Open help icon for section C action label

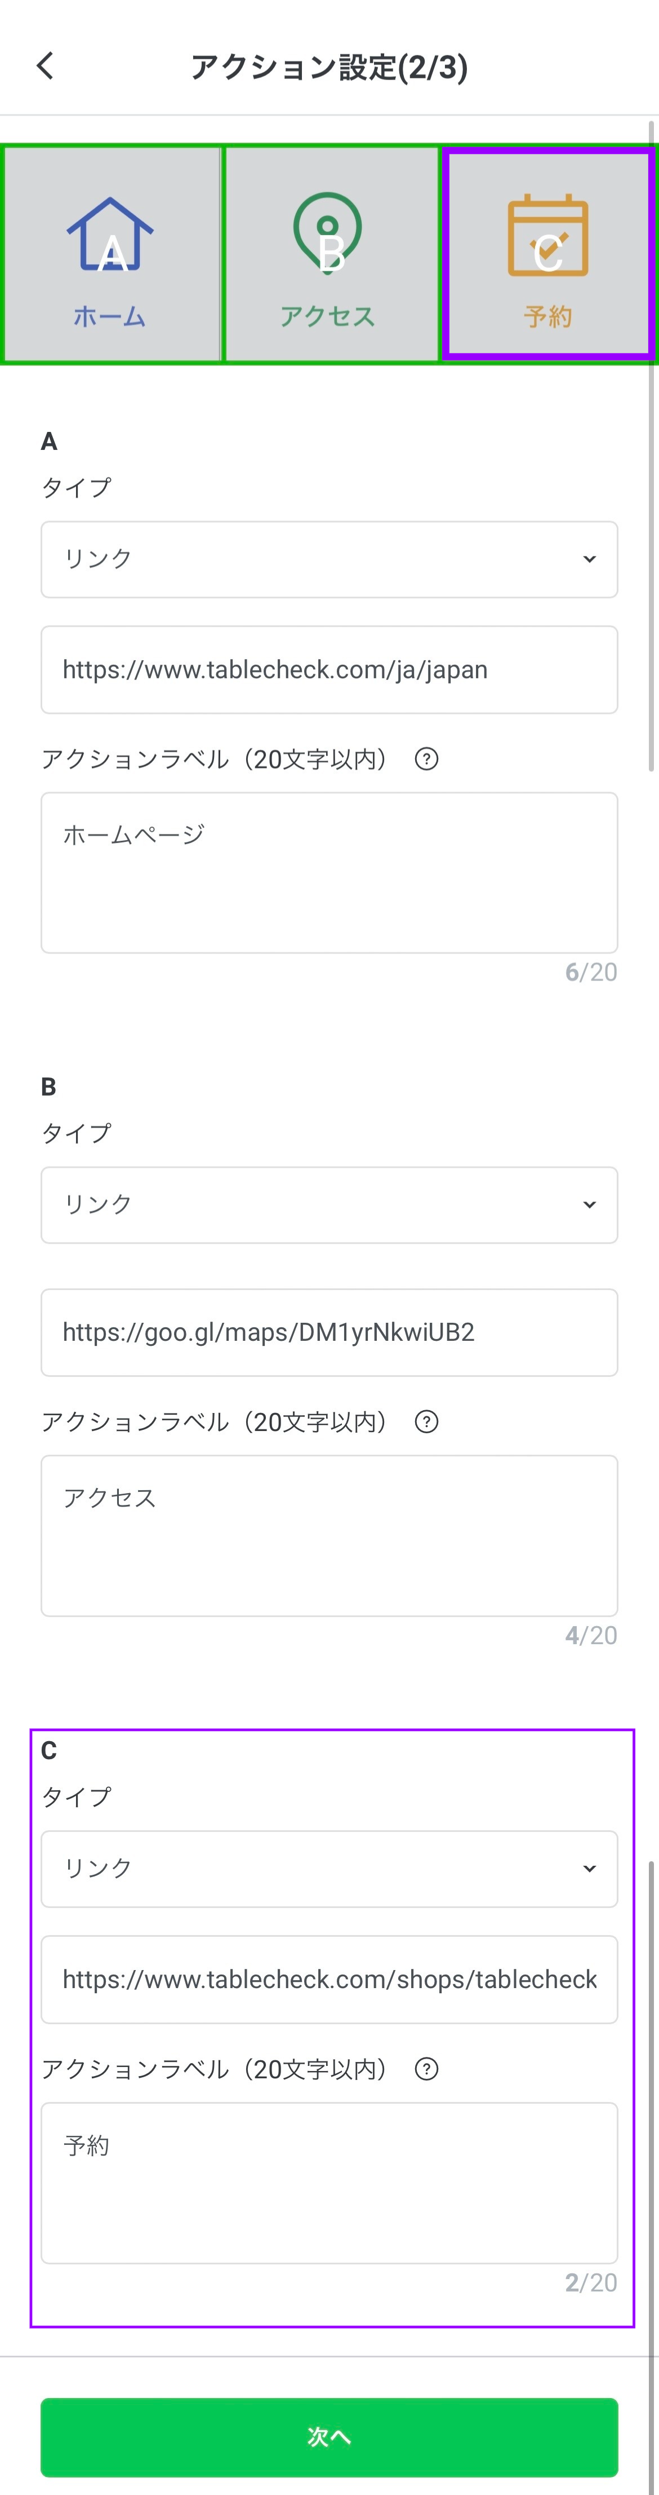tap(426, 2069)
